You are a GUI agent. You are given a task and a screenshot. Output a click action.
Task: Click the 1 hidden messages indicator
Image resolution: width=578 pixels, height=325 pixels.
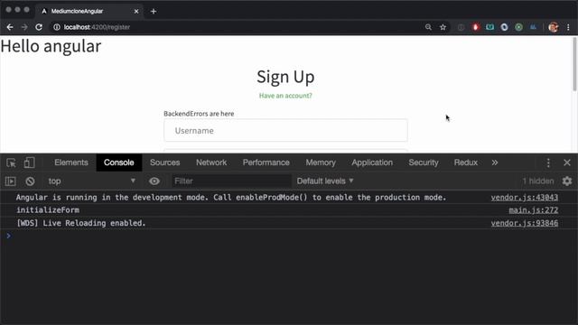(538, 181)
